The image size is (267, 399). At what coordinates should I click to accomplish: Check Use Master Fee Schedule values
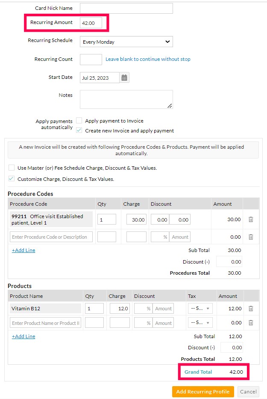coord(11,168)
